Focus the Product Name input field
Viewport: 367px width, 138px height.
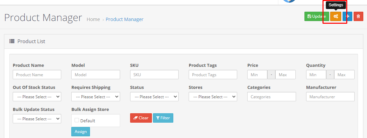tap(37, 75)
